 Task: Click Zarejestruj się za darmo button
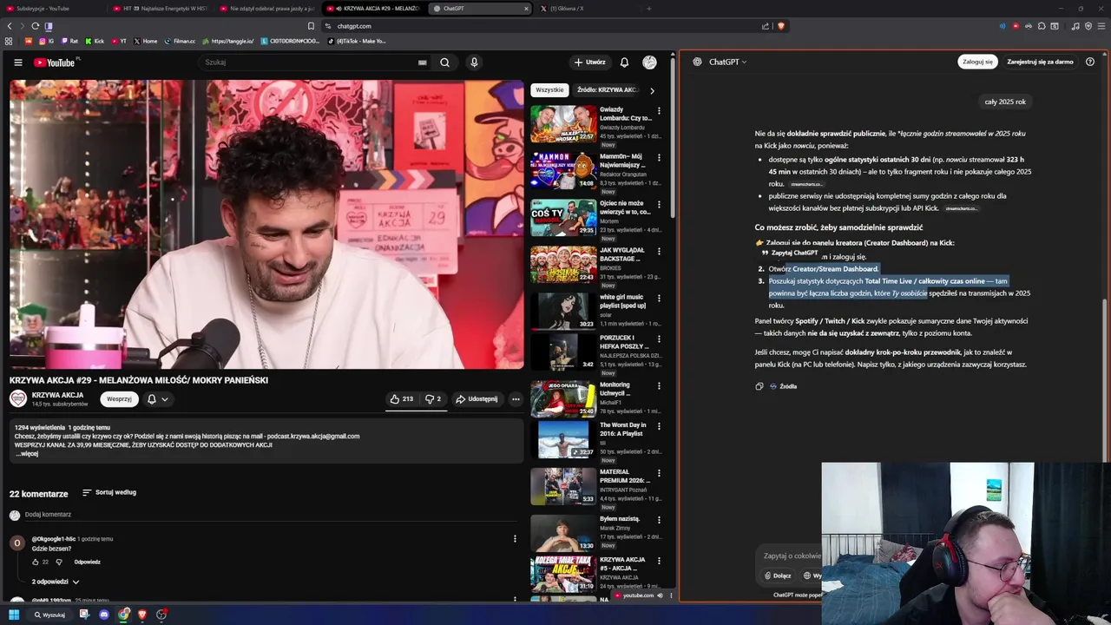[x=1040, y=62]
